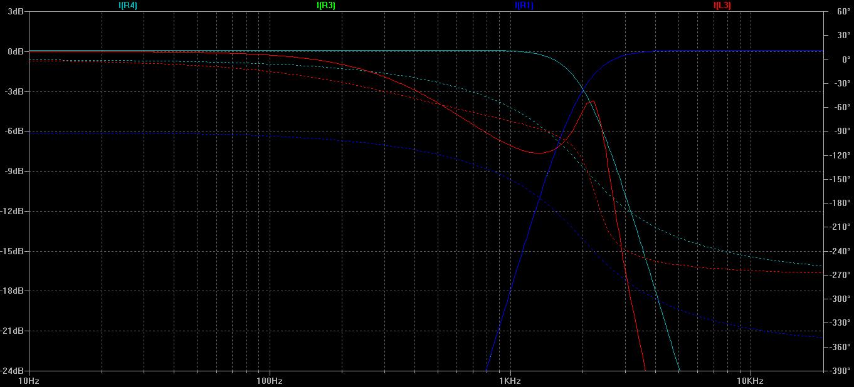
Task: Click the 100Hz frequency axis label
Action: click(269, 381)
